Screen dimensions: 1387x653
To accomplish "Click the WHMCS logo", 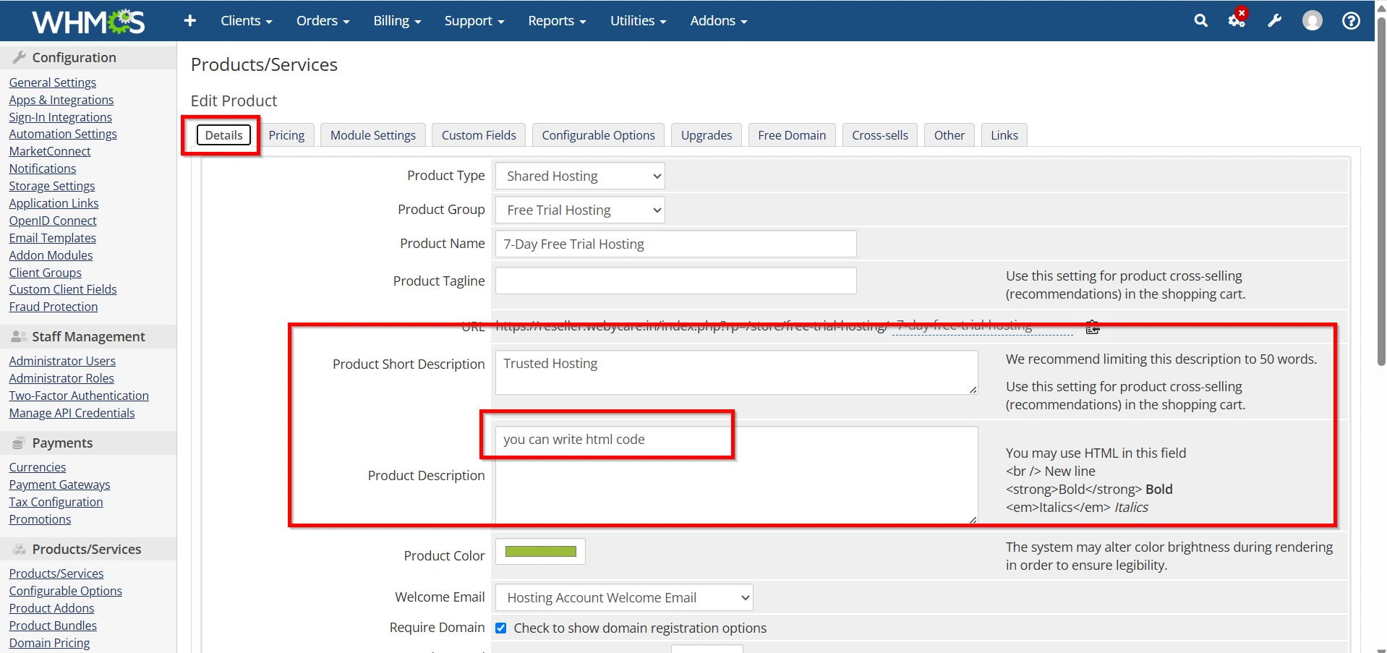I will [88, 22].
